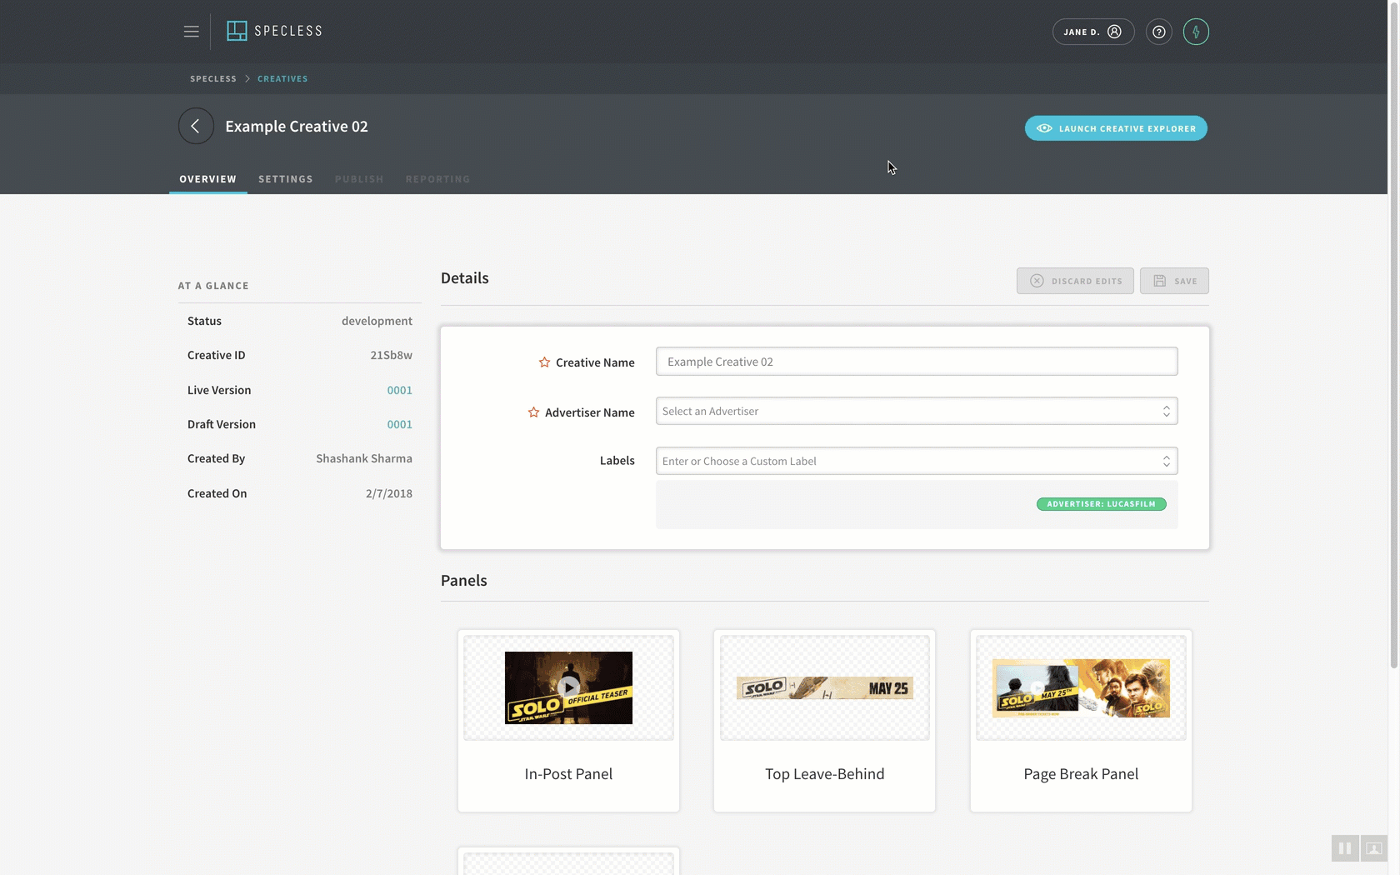Click the Creatives breadcrumb link
This screenshot has height=875, width=1400.
[x=282, y=78]
